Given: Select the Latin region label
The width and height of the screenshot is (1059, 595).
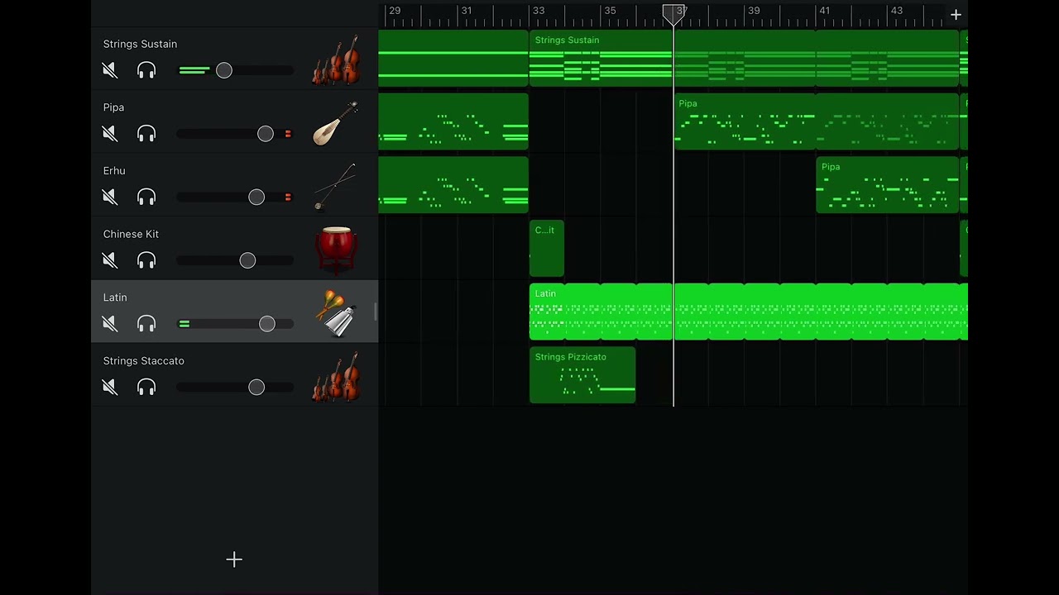Looking at the screenshot, I should (x=545, y=293).
